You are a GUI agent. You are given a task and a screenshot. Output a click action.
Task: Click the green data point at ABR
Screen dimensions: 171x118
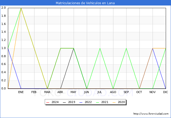point(61,48)
